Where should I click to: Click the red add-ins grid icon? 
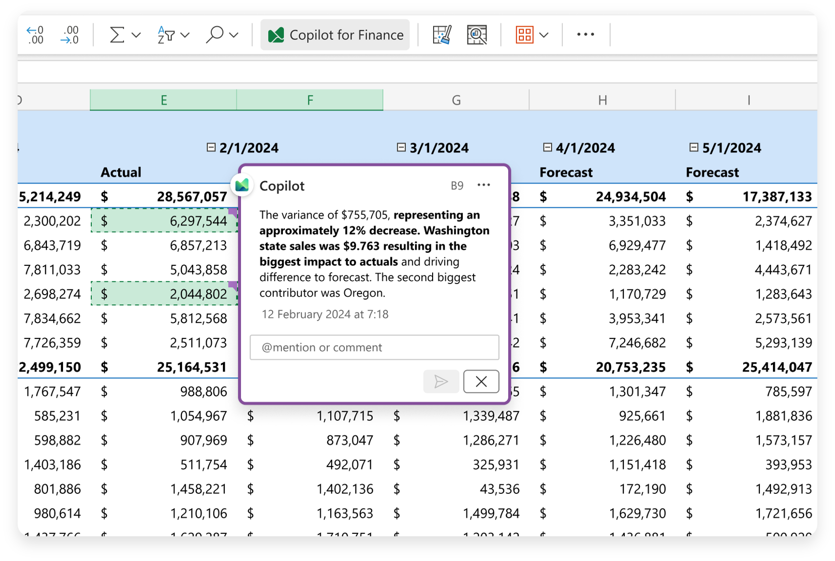(x=524, y=35)
